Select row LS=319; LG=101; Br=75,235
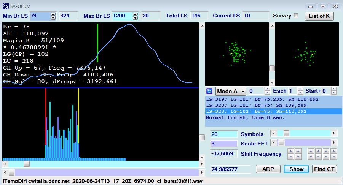The image size is (343, 185). (273, 99)
